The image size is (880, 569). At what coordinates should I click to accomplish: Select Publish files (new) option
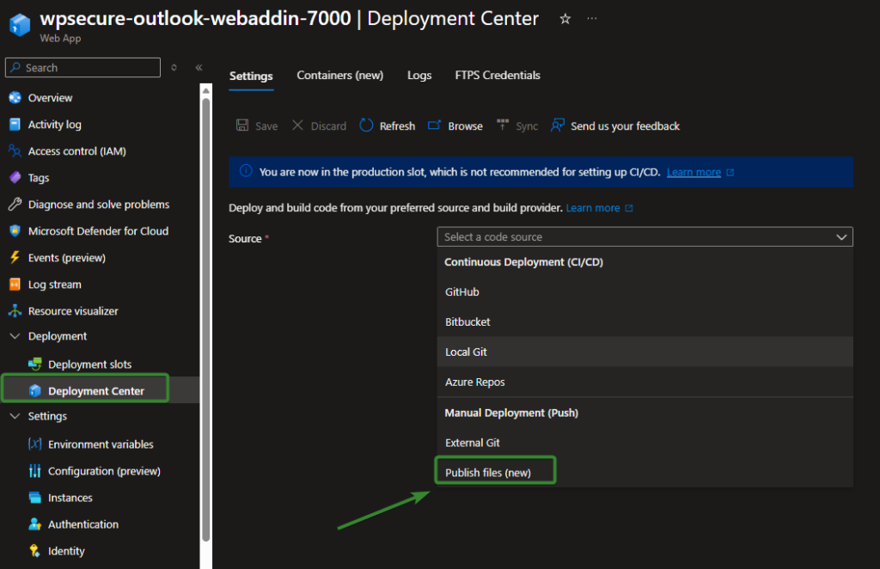point(488,473)
